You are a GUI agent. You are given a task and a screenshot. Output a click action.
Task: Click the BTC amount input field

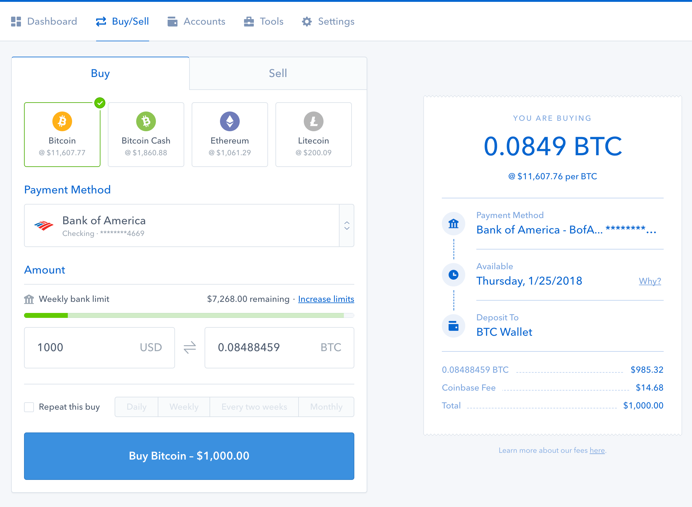[x=279, y=348]
